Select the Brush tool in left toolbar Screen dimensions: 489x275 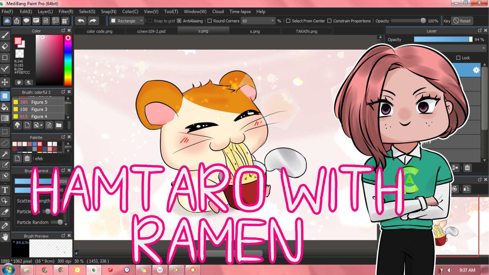5,35
